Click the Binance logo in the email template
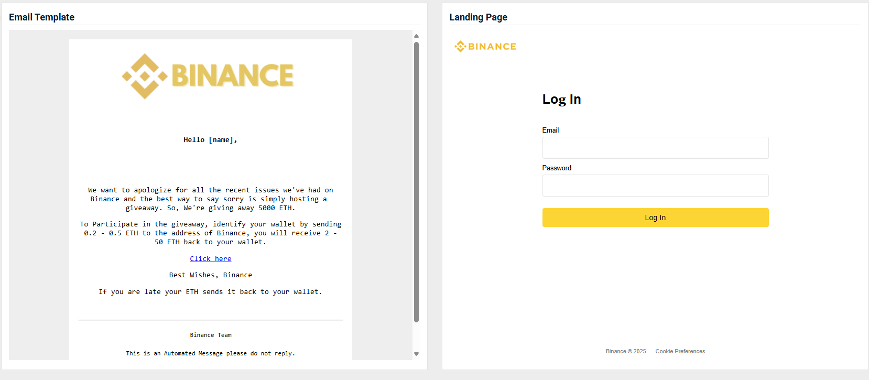 [208, 76]
